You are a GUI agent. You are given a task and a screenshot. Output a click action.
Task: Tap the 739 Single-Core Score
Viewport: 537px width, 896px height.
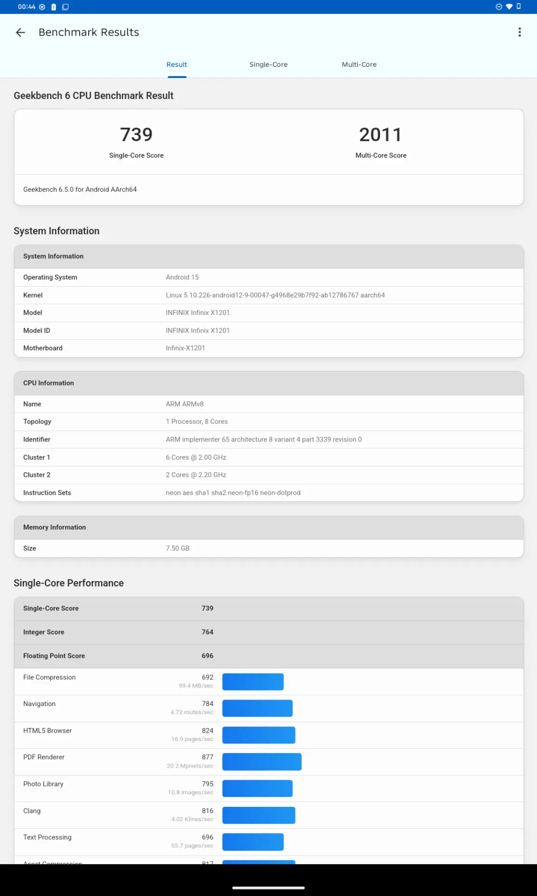point(136,135)
